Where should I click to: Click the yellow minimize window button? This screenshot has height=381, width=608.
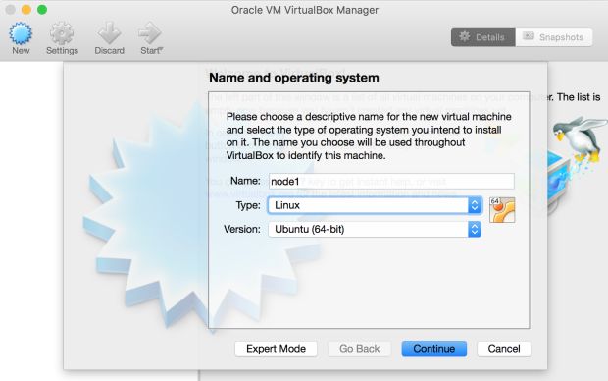25,9
